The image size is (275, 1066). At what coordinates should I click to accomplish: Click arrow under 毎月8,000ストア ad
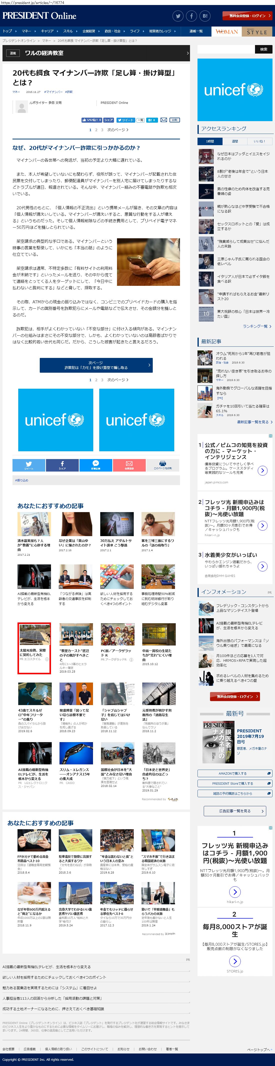235,961
